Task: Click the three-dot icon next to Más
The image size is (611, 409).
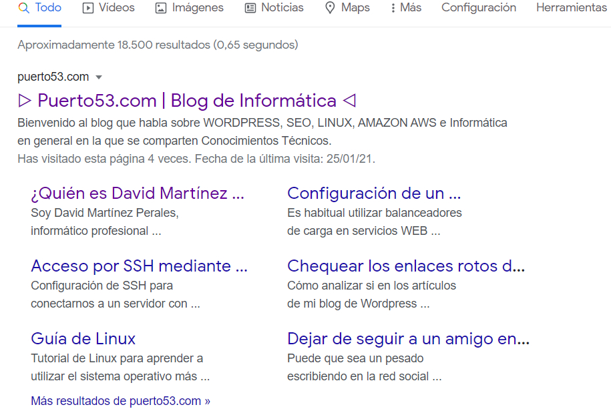Action: tap(393, 8)
